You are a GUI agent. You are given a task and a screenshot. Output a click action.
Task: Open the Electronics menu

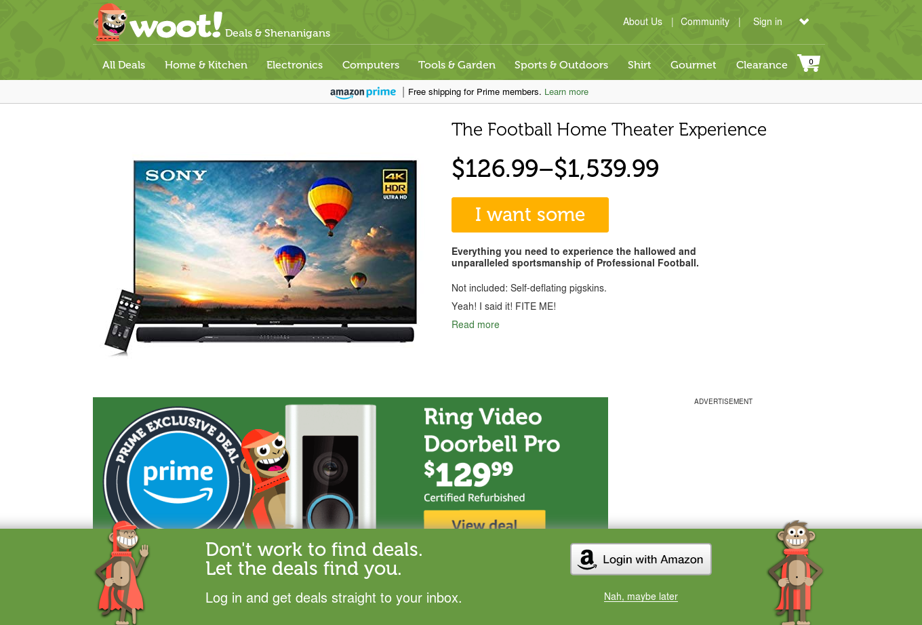coord(294,65)
